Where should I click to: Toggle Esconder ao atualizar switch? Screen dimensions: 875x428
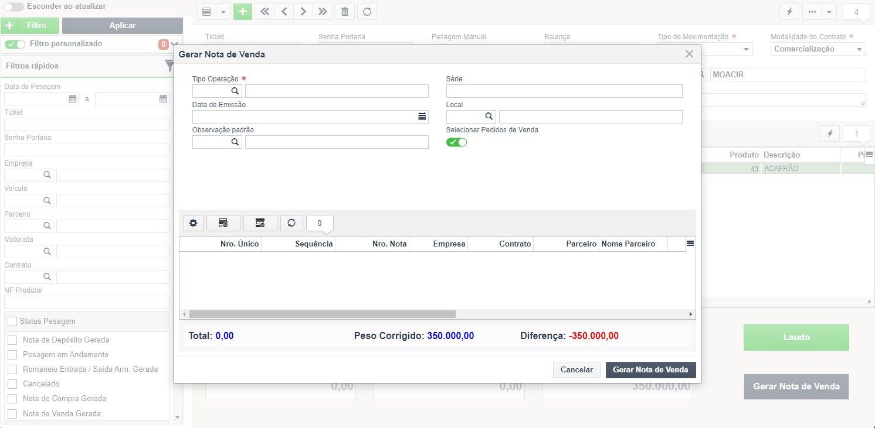click(13, 6)
